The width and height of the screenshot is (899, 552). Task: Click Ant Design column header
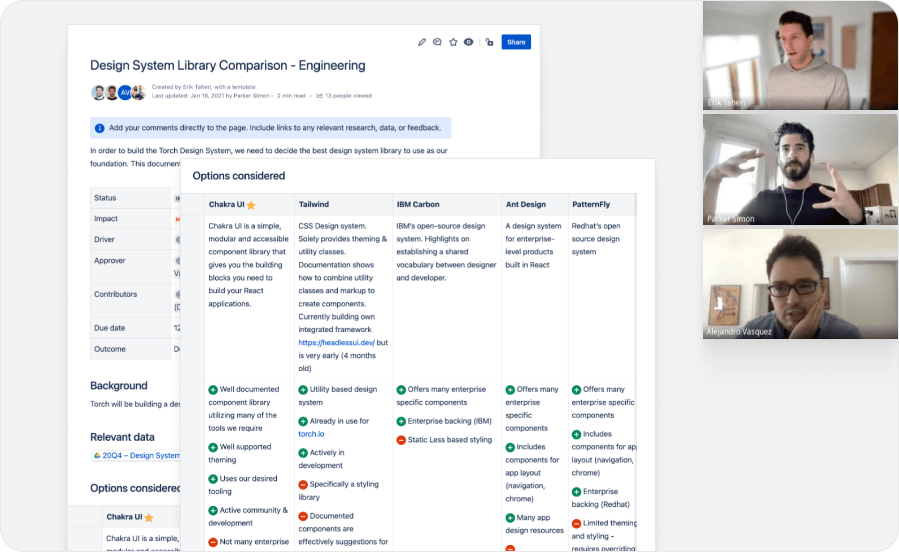(x=526, y=204)
